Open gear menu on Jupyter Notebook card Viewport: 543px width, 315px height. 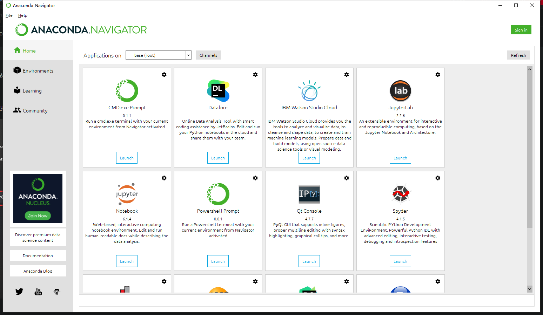tap(164, 178)
